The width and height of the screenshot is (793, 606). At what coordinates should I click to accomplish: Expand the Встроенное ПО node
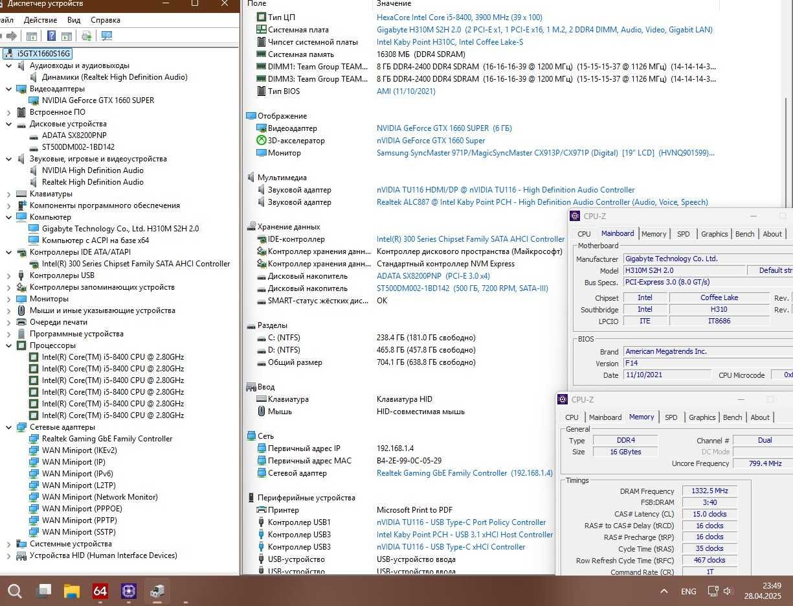(x=8, y=112)
